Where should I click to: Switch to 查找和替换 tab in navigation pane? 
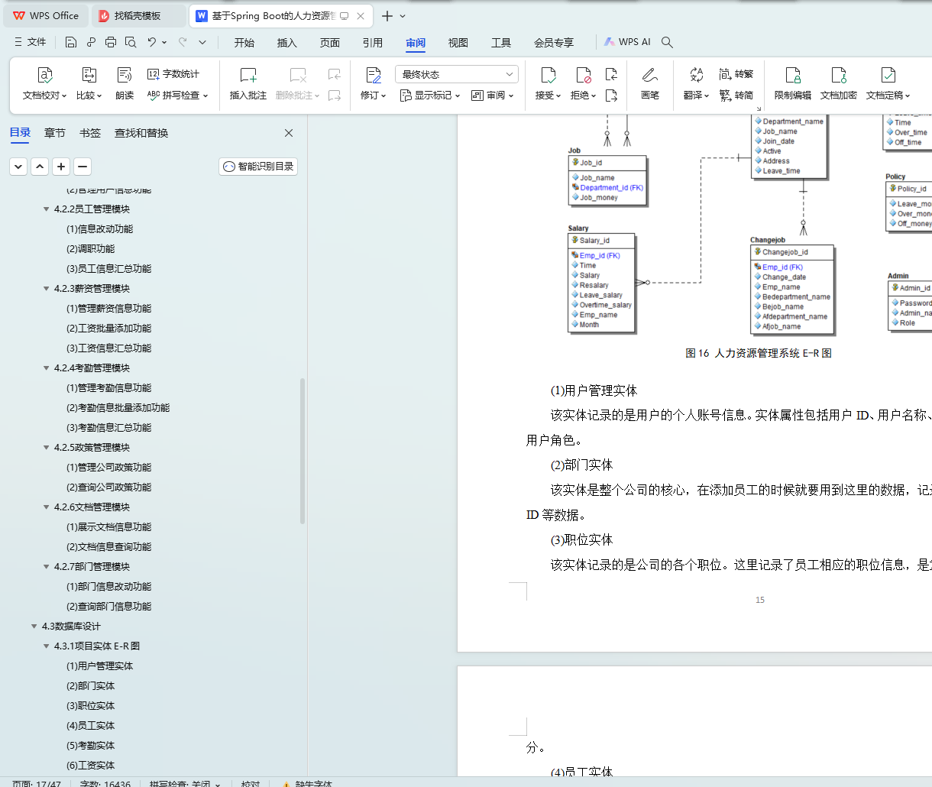pos(141,133)
